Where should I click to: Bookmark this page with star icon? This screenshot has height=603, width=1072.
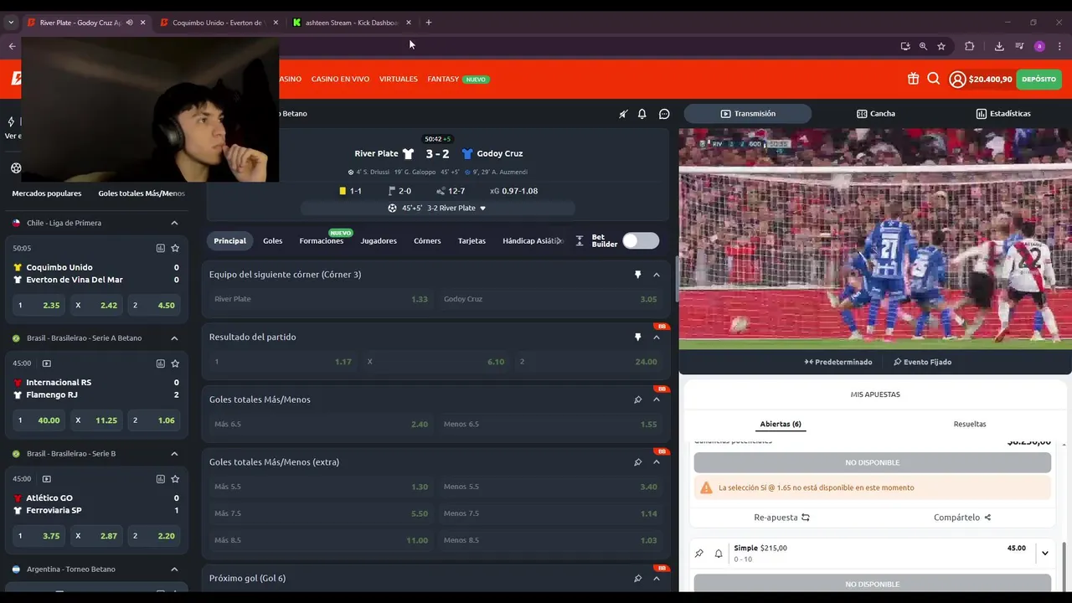(x=941, y=46)
